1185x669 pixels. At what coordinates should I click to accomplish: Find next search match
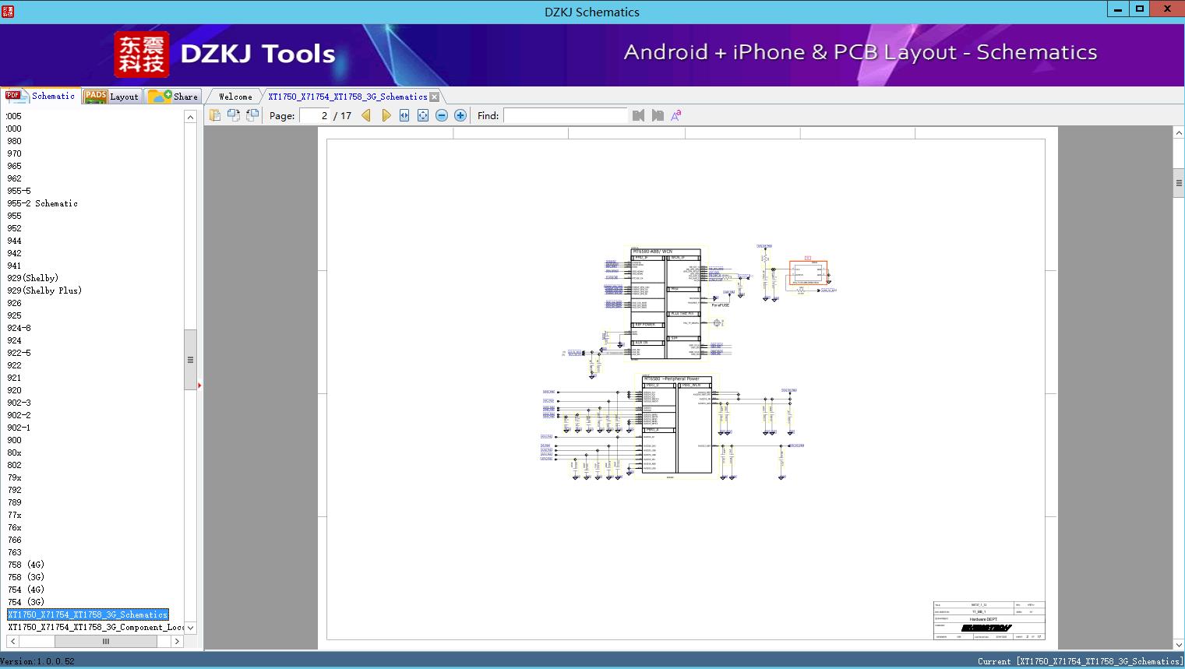click(x=658, y=115)
